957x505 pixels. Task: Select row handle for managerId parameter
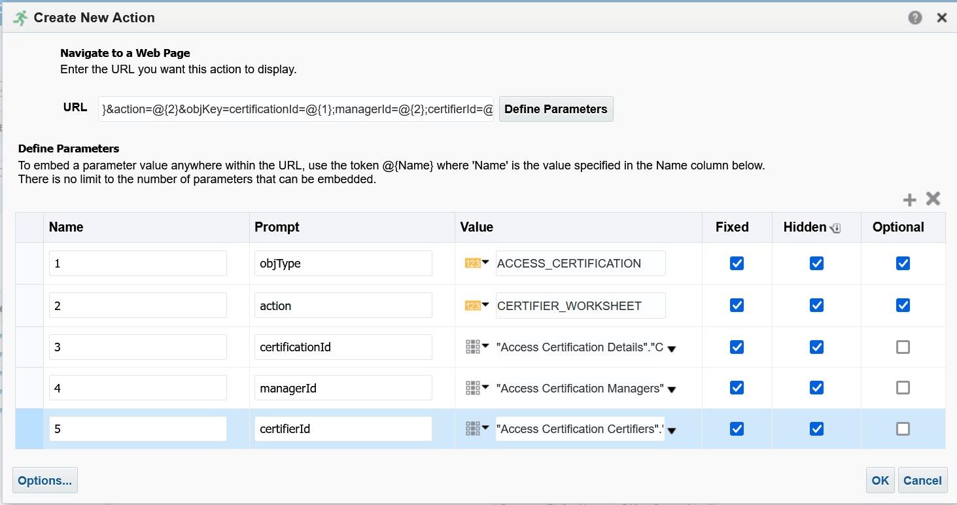tap(29, 388)
